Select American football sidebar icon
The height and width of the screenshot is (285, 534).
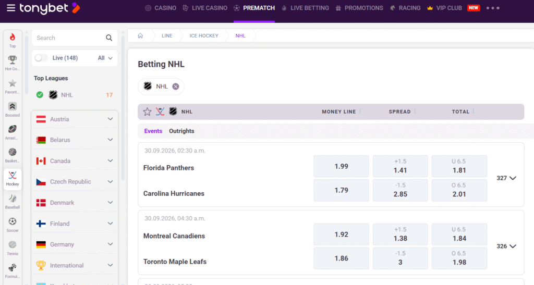[13, 129]
